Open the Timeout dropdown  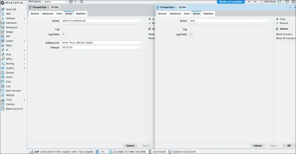coord(101,47)
